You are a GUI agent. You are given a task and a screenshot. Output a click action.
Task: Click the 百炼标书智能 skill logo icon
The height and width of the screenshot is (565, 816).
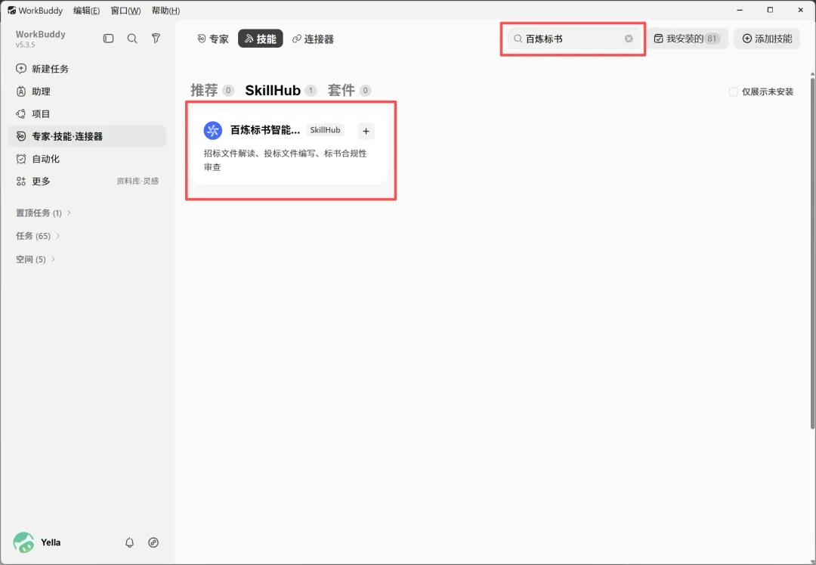click(x=213, y=130)
